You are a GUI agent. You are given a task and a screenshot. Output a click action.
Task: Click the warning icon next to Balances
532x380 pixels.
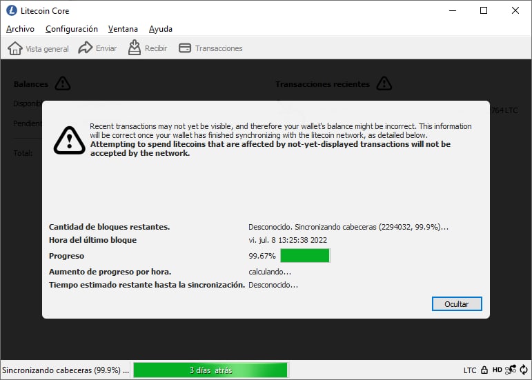coord(63,84)
